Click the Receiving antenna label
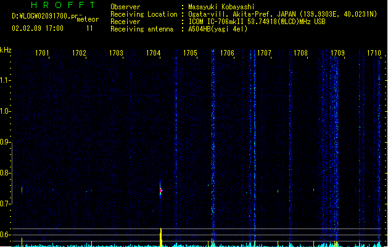 (x=142, y=29)
